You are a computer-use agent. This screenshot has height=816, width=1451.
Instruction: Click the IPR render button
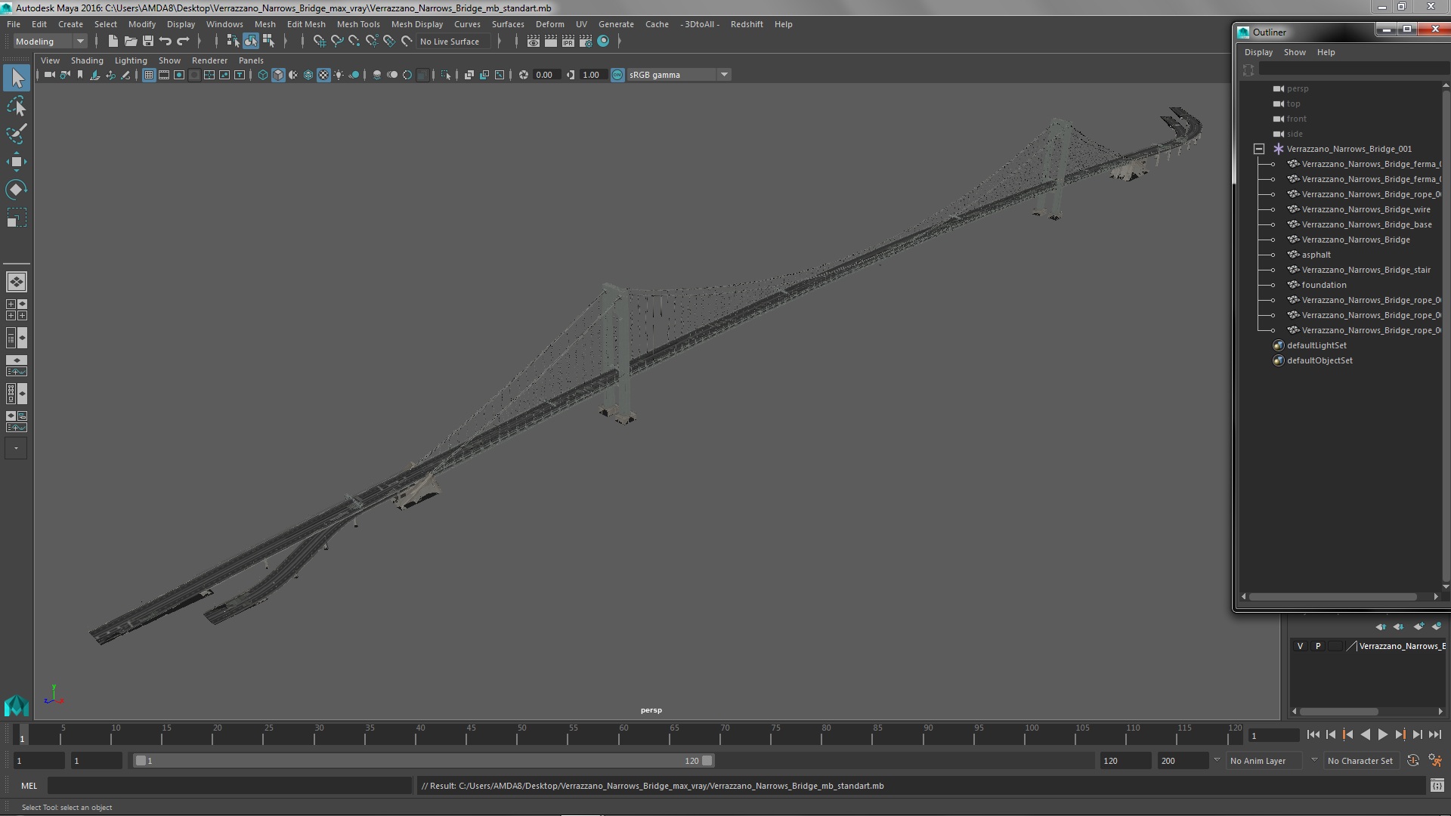tap(568, 42)
